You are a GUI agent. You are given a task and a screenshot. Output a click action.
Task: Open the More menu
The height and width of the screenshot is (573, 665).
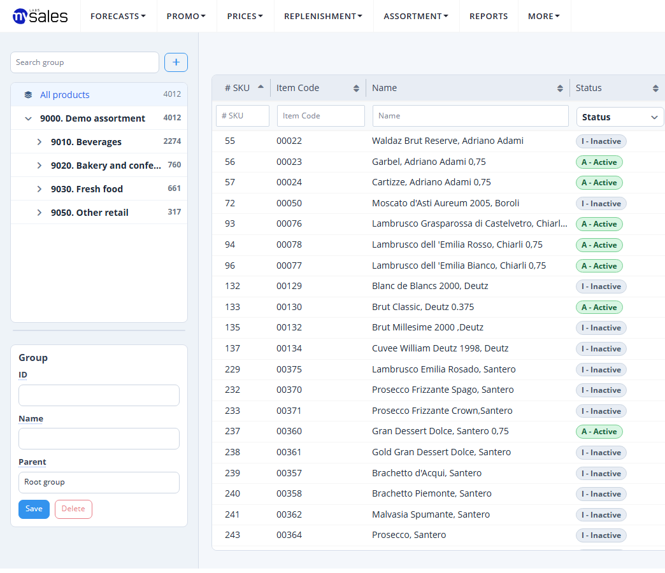544,16
